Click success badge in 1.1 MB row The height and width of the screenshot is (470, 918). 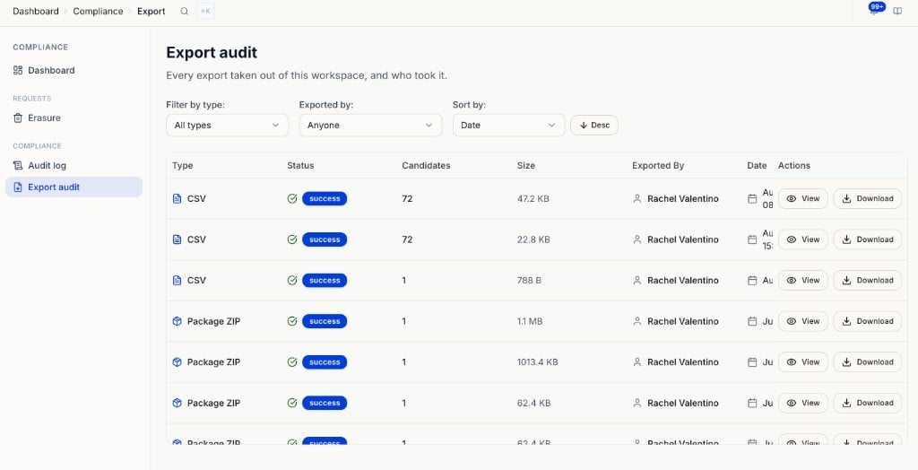[x=325, y=321]
